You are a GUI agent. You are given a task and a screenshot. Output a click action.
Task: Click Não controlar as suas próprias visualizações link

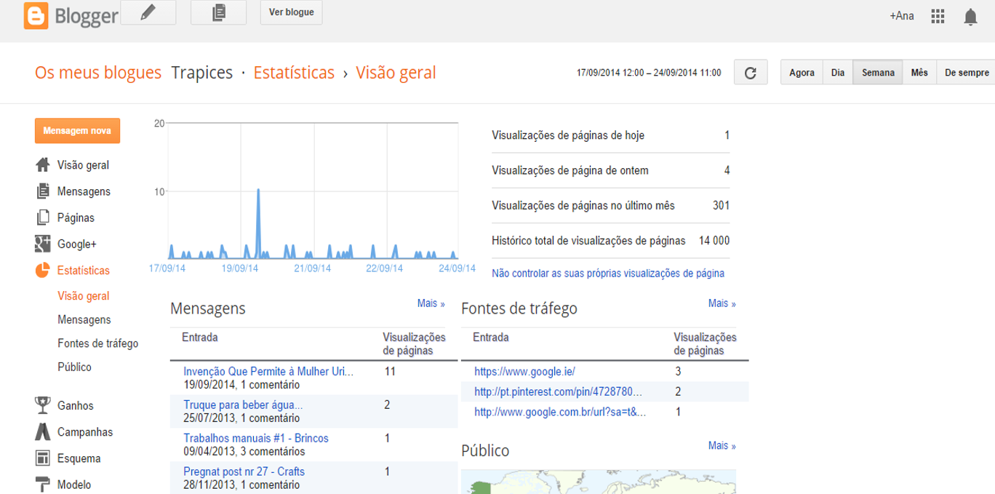coord(607,274)
